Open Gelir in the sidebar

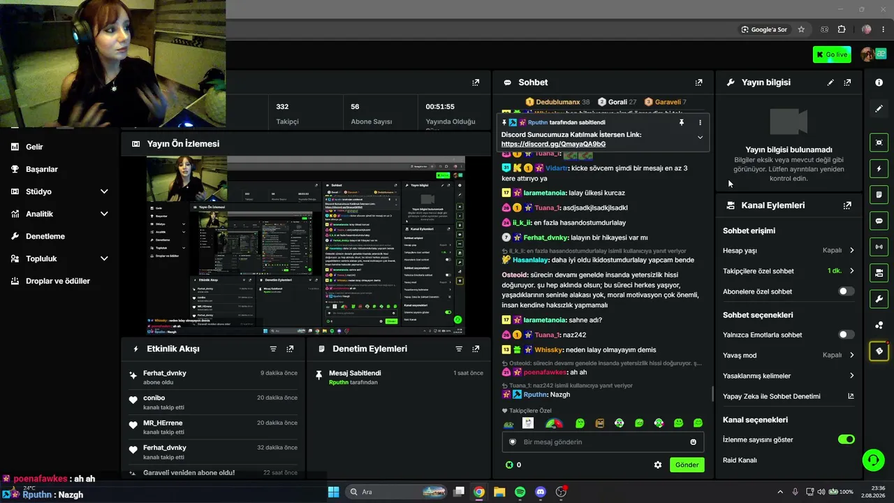[34, 147]
